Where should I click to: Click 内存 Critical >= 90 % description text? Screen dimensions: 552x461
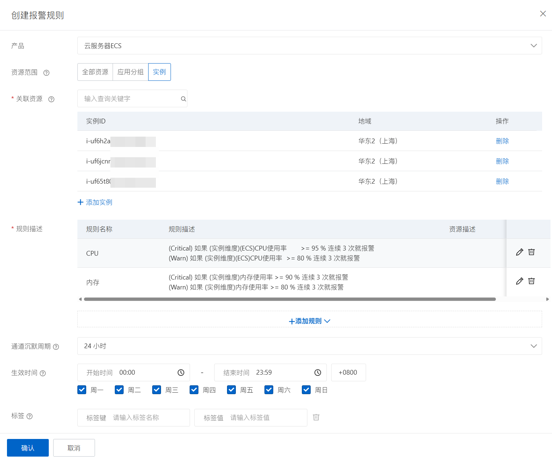point(258,277)
